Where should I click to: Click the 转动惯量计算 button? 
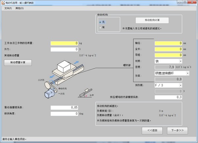[18, 62]
